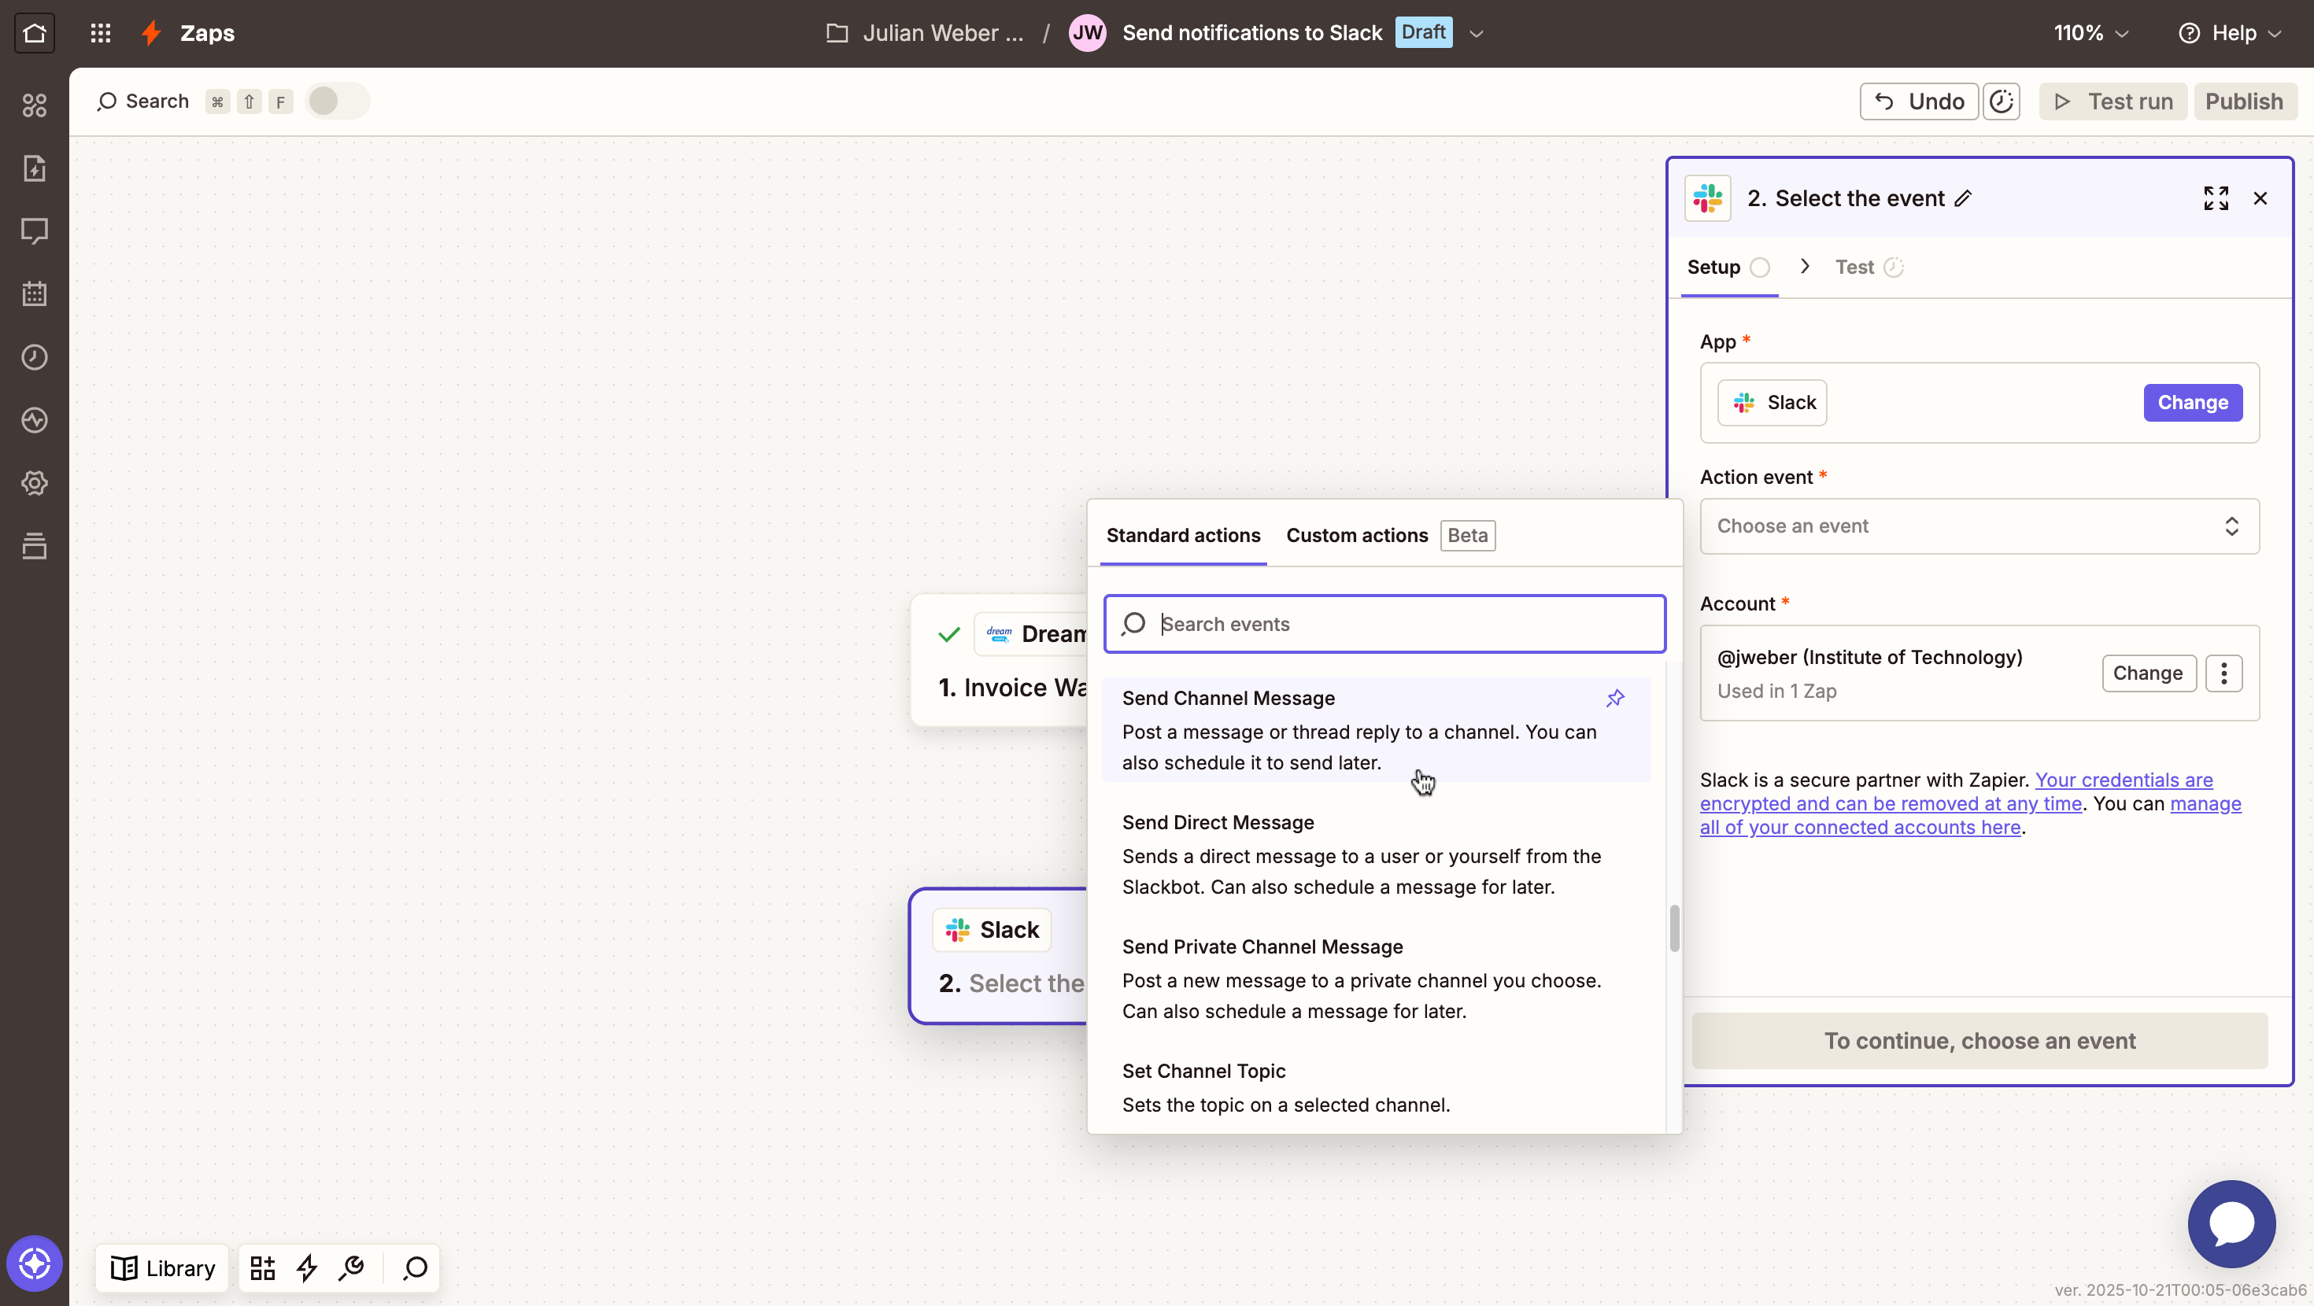This screenshot has height=1306, width=2314.
Task: Click the Used in 1 Zap text
Action: (x=1777, y=691)
